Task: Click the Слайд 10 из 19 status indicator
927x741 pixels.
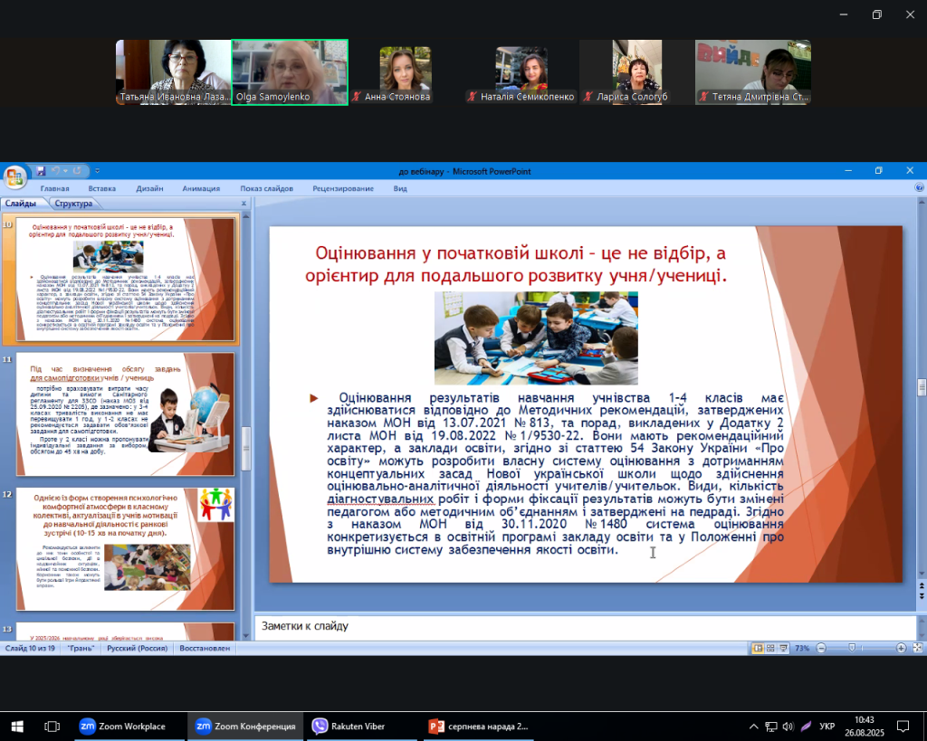Action: click(x=30, y=648)
